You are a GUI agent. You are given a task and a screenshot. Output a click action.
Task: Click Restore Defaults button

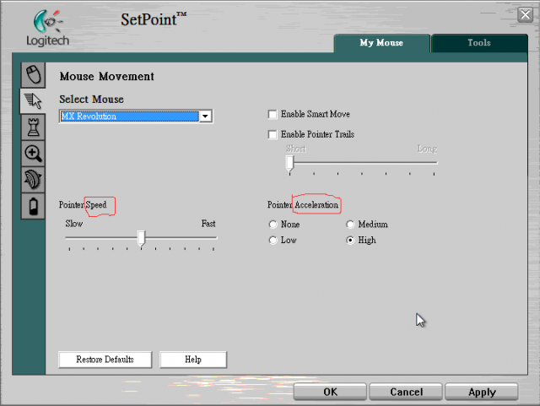pyautogui.click(x=105, y=360)
